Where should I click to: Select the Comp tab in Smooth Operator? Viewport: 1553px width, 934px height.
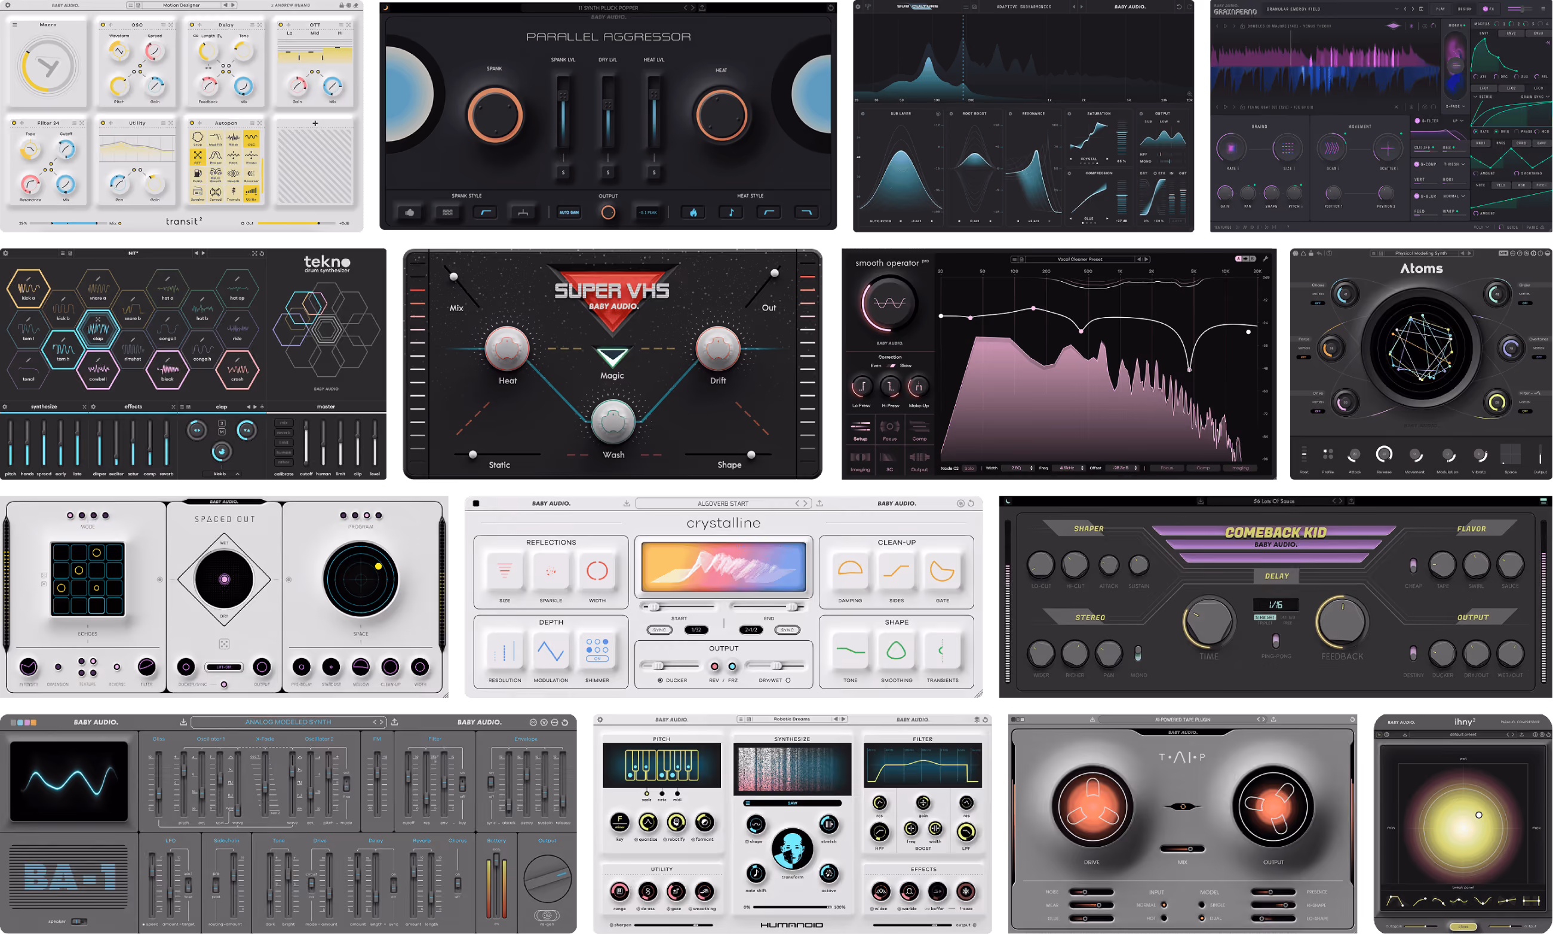[919, 430]
